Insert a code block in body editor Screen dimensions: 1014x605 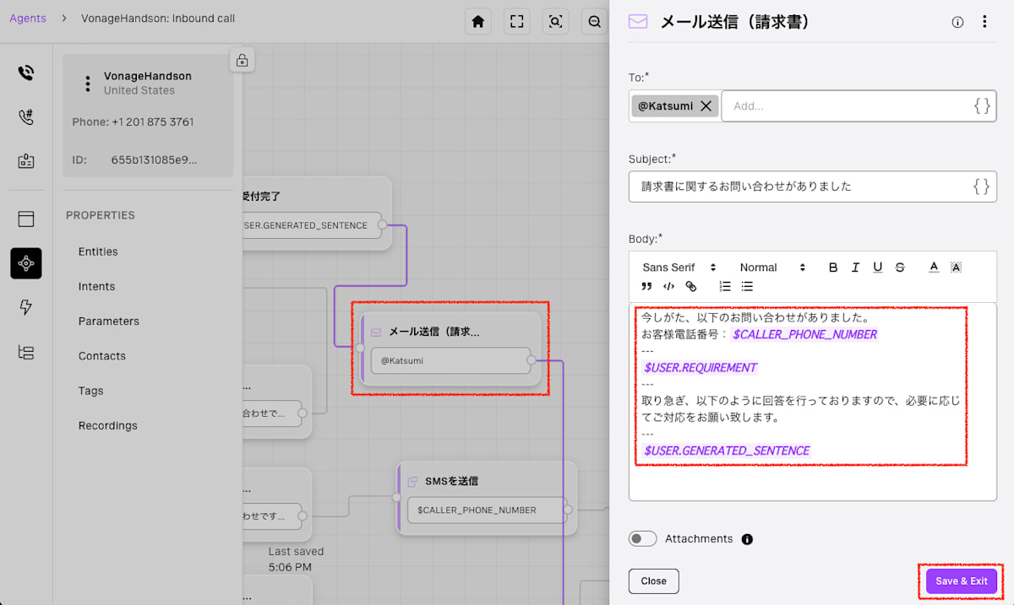click(668, 287)
